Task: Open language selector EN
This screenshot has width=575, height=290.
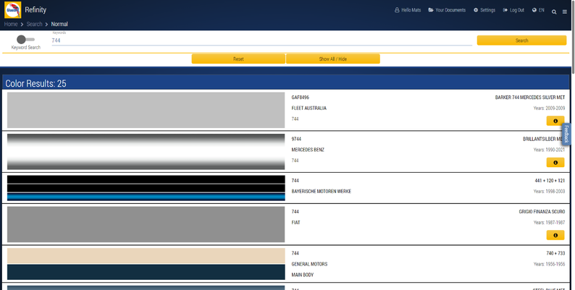Action: pyautogui.click(x=538, y=10)
